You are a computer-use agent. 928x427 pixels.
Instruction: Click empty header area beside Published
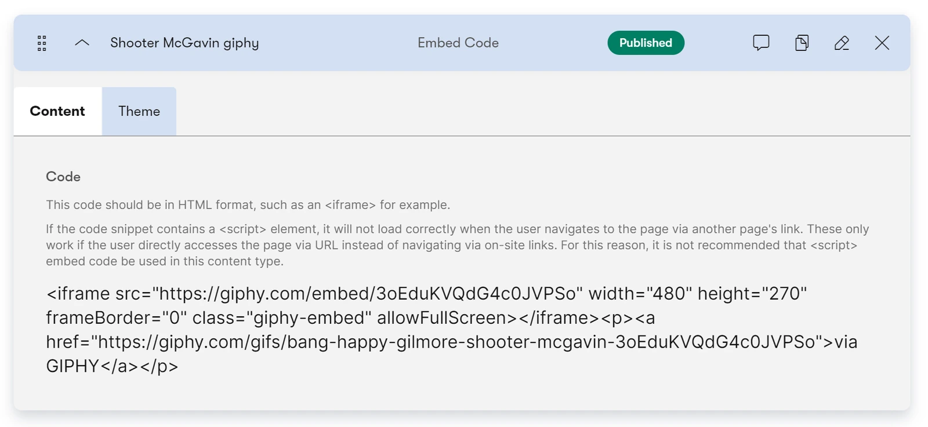tap(718, 43)
